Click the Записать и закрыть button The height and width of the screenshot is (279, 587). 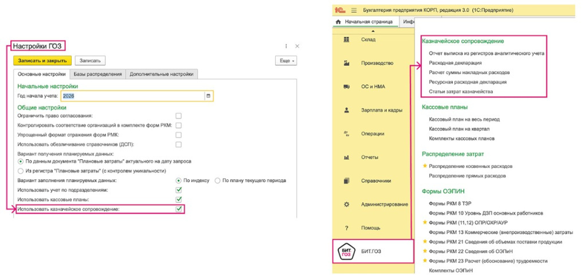(x=42, y=61)
